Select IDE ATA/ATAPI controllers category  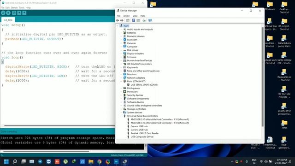(x=139, y=64)
